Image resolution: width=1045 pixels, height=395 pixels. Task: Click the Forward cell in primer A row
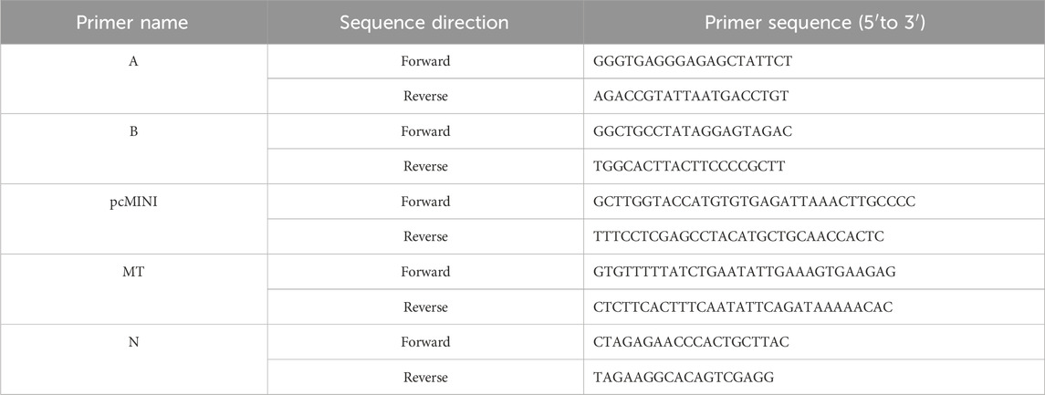[x=423, y=61]
